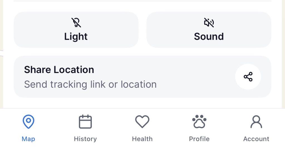Switch to the Map tab label

pyautogui.click(x=28, y=139)
